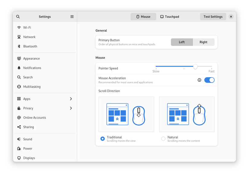
Task: Disable the Mouse Acceleration switch
Action: 209,80
